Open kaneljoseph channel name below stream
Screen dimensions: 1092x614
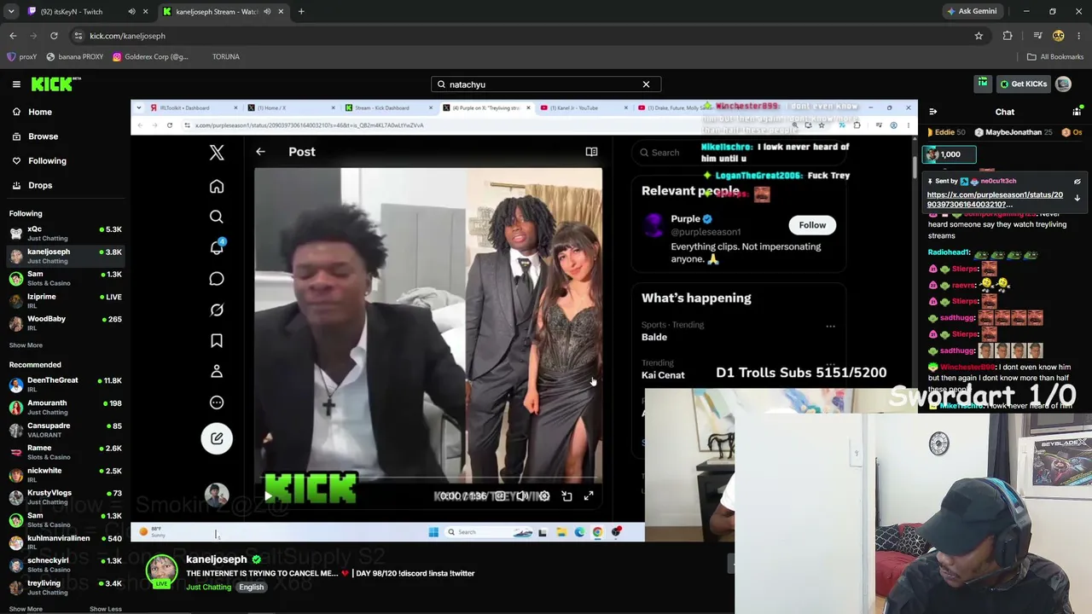(217, 559)
